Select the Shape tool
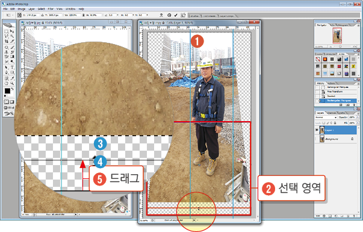Image resolution: width=363 pixels, height=232 pixels. point(12,72)
